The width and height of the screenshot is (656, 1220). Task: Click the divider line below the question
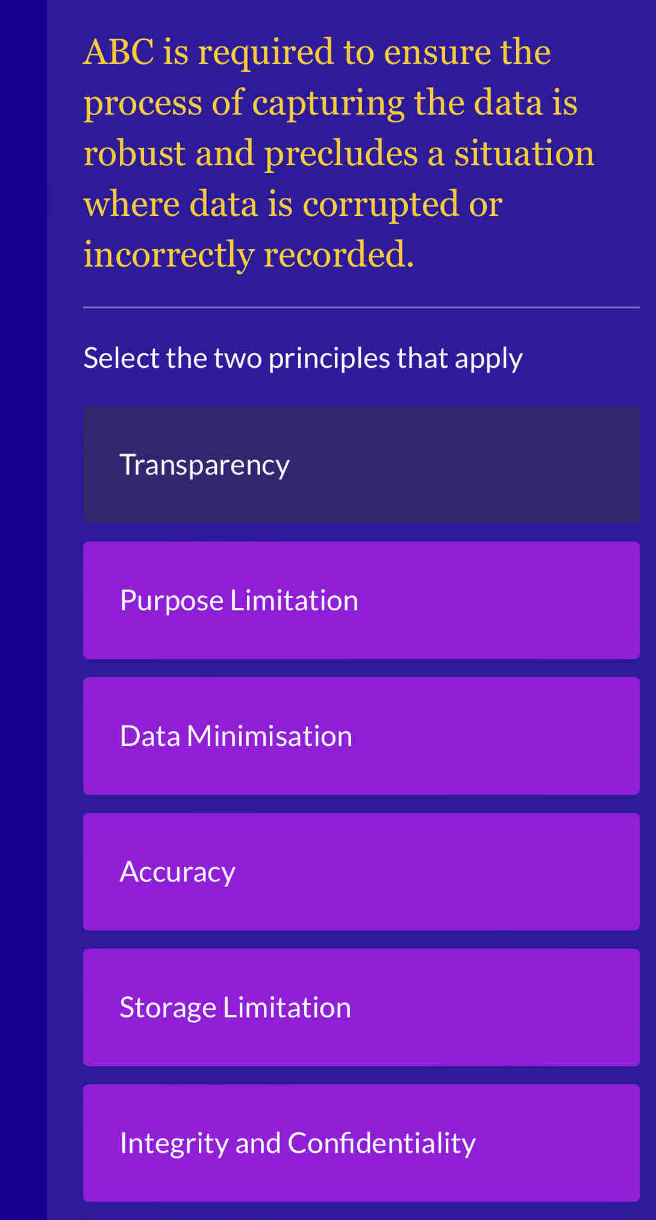(361, 308)
